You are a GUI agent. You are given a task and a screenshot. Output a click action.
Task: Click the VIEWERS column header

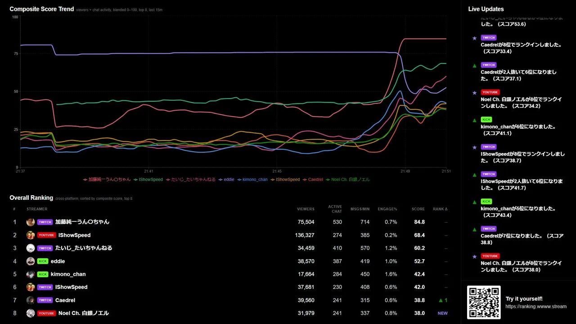306,209
